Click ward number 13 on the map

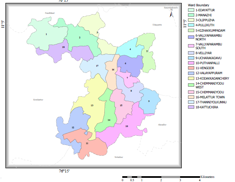[92, 105]
